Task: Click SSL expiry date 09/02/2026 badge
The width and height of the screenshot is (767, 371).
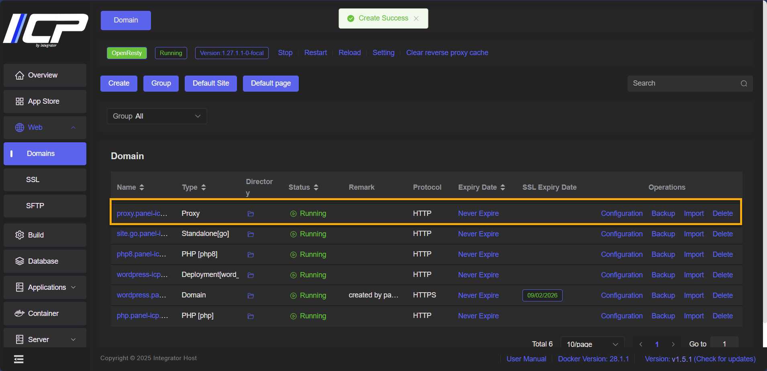Action: point(542,295)
